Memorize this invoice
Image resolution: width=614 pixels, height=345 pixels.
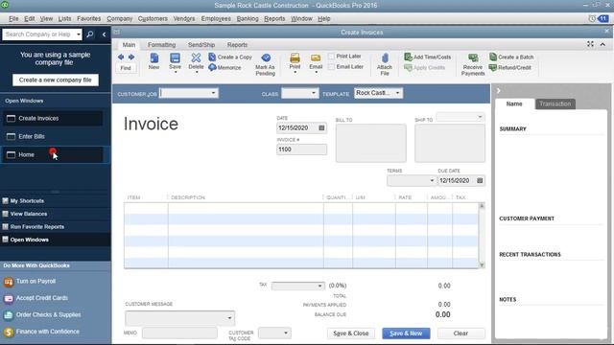(x=224, y=67)
